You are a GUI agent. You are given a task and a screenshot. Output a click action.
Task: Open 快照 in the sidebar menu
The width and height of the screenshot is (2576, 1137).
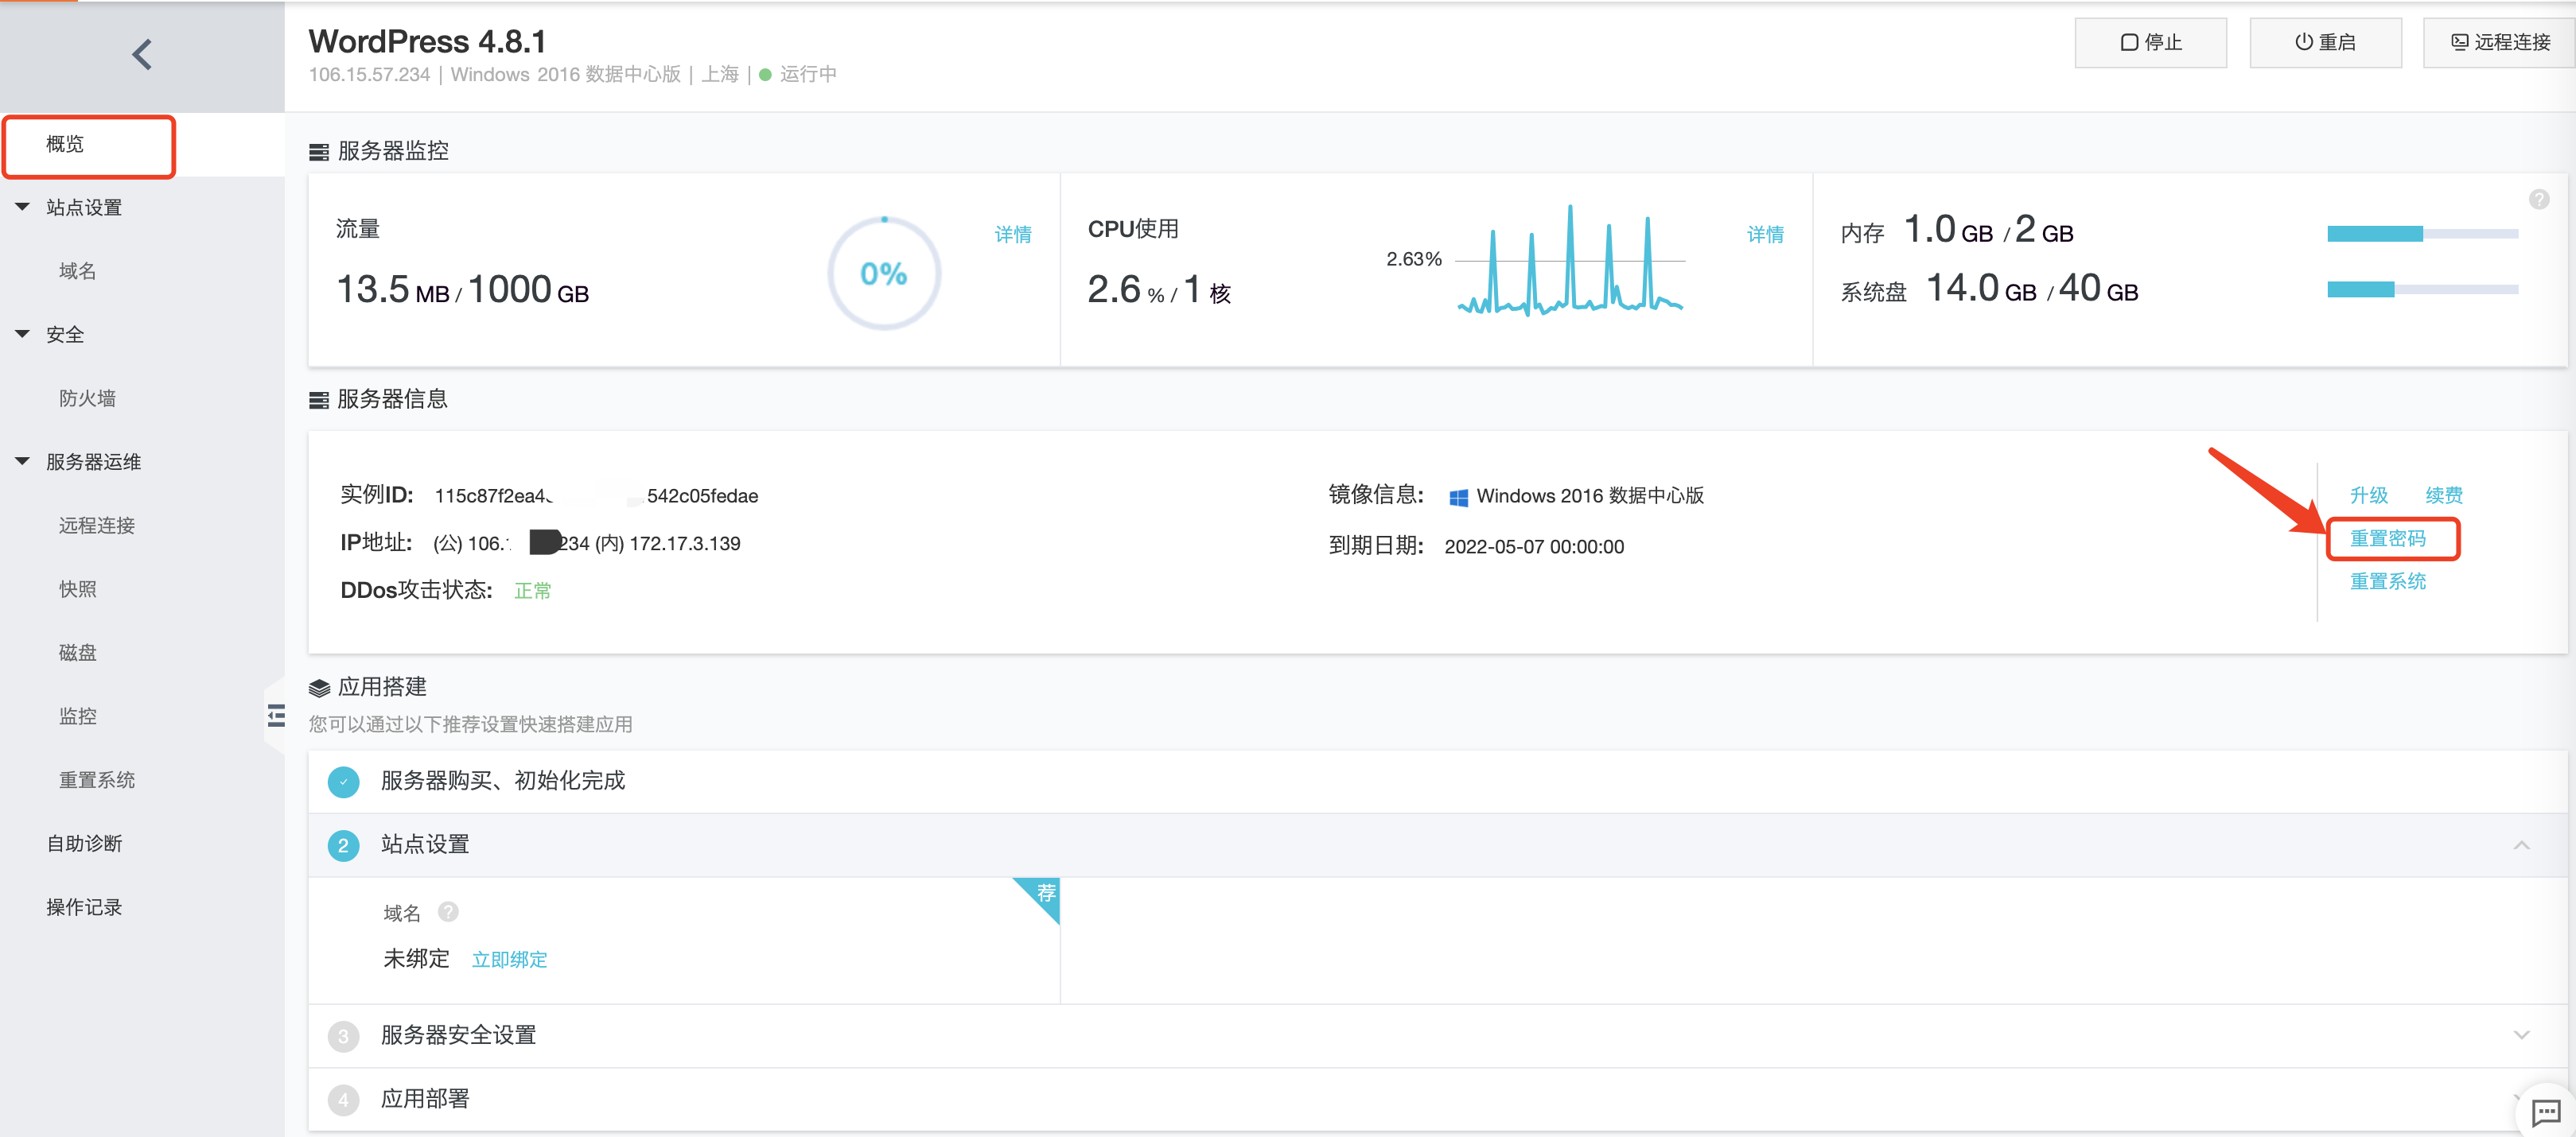tap(78, 588)
